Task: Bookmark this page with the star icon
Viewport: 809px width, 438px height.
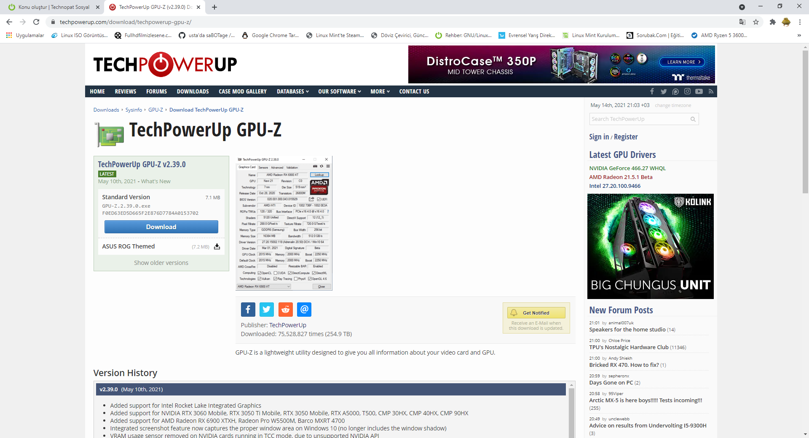Action: tap(756, 22)
